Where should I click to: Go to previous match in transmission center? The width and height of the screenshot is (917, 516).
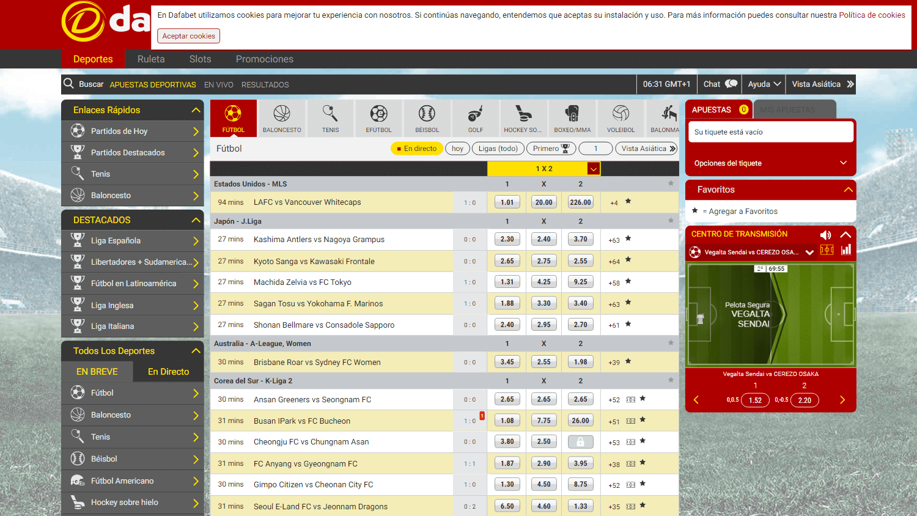click(696, 400)
